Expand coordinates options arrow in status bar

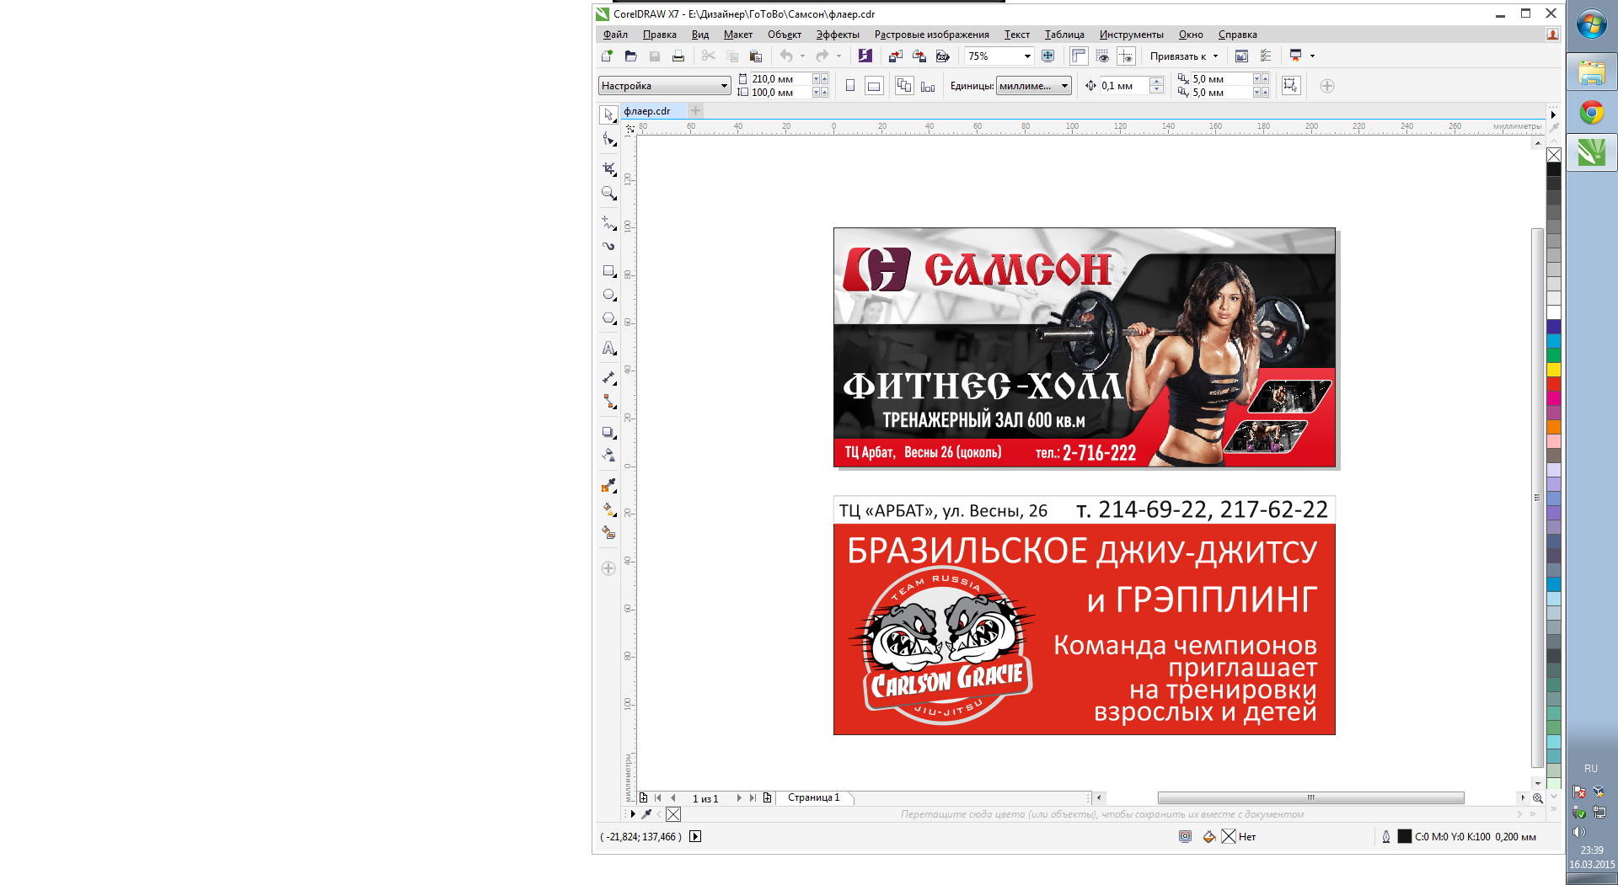[695, 837]
